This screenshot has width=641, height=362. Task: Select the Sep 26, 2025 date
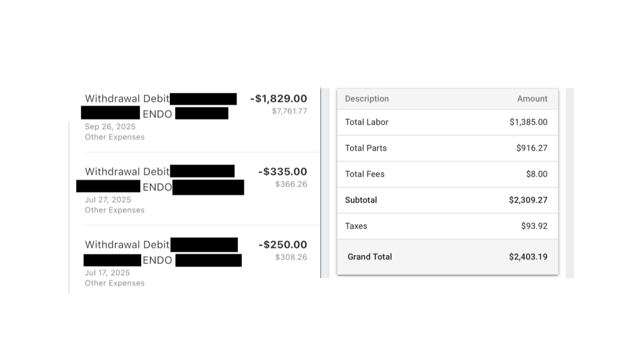tap(110, 127)
